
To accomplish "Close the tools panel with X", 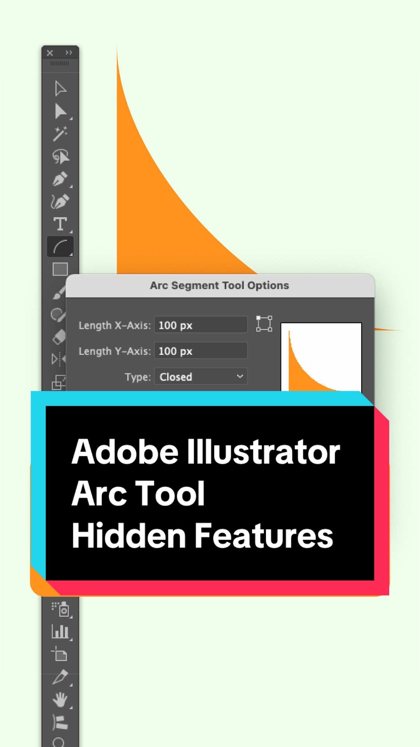I will coord(50,53).
